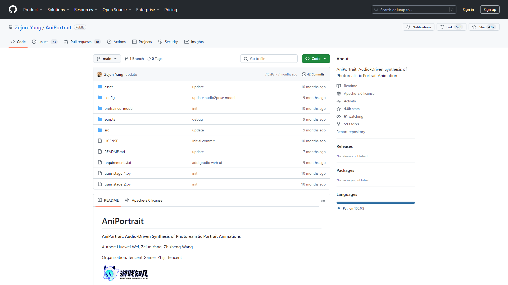This screenshot has width=508, height=285.
Task: Click the scripts folder icon
Action: [100, 119]
